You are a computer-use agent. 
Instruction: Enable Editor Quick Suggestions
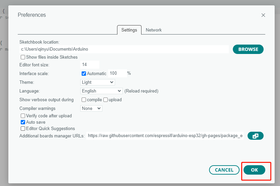point(23,129)
